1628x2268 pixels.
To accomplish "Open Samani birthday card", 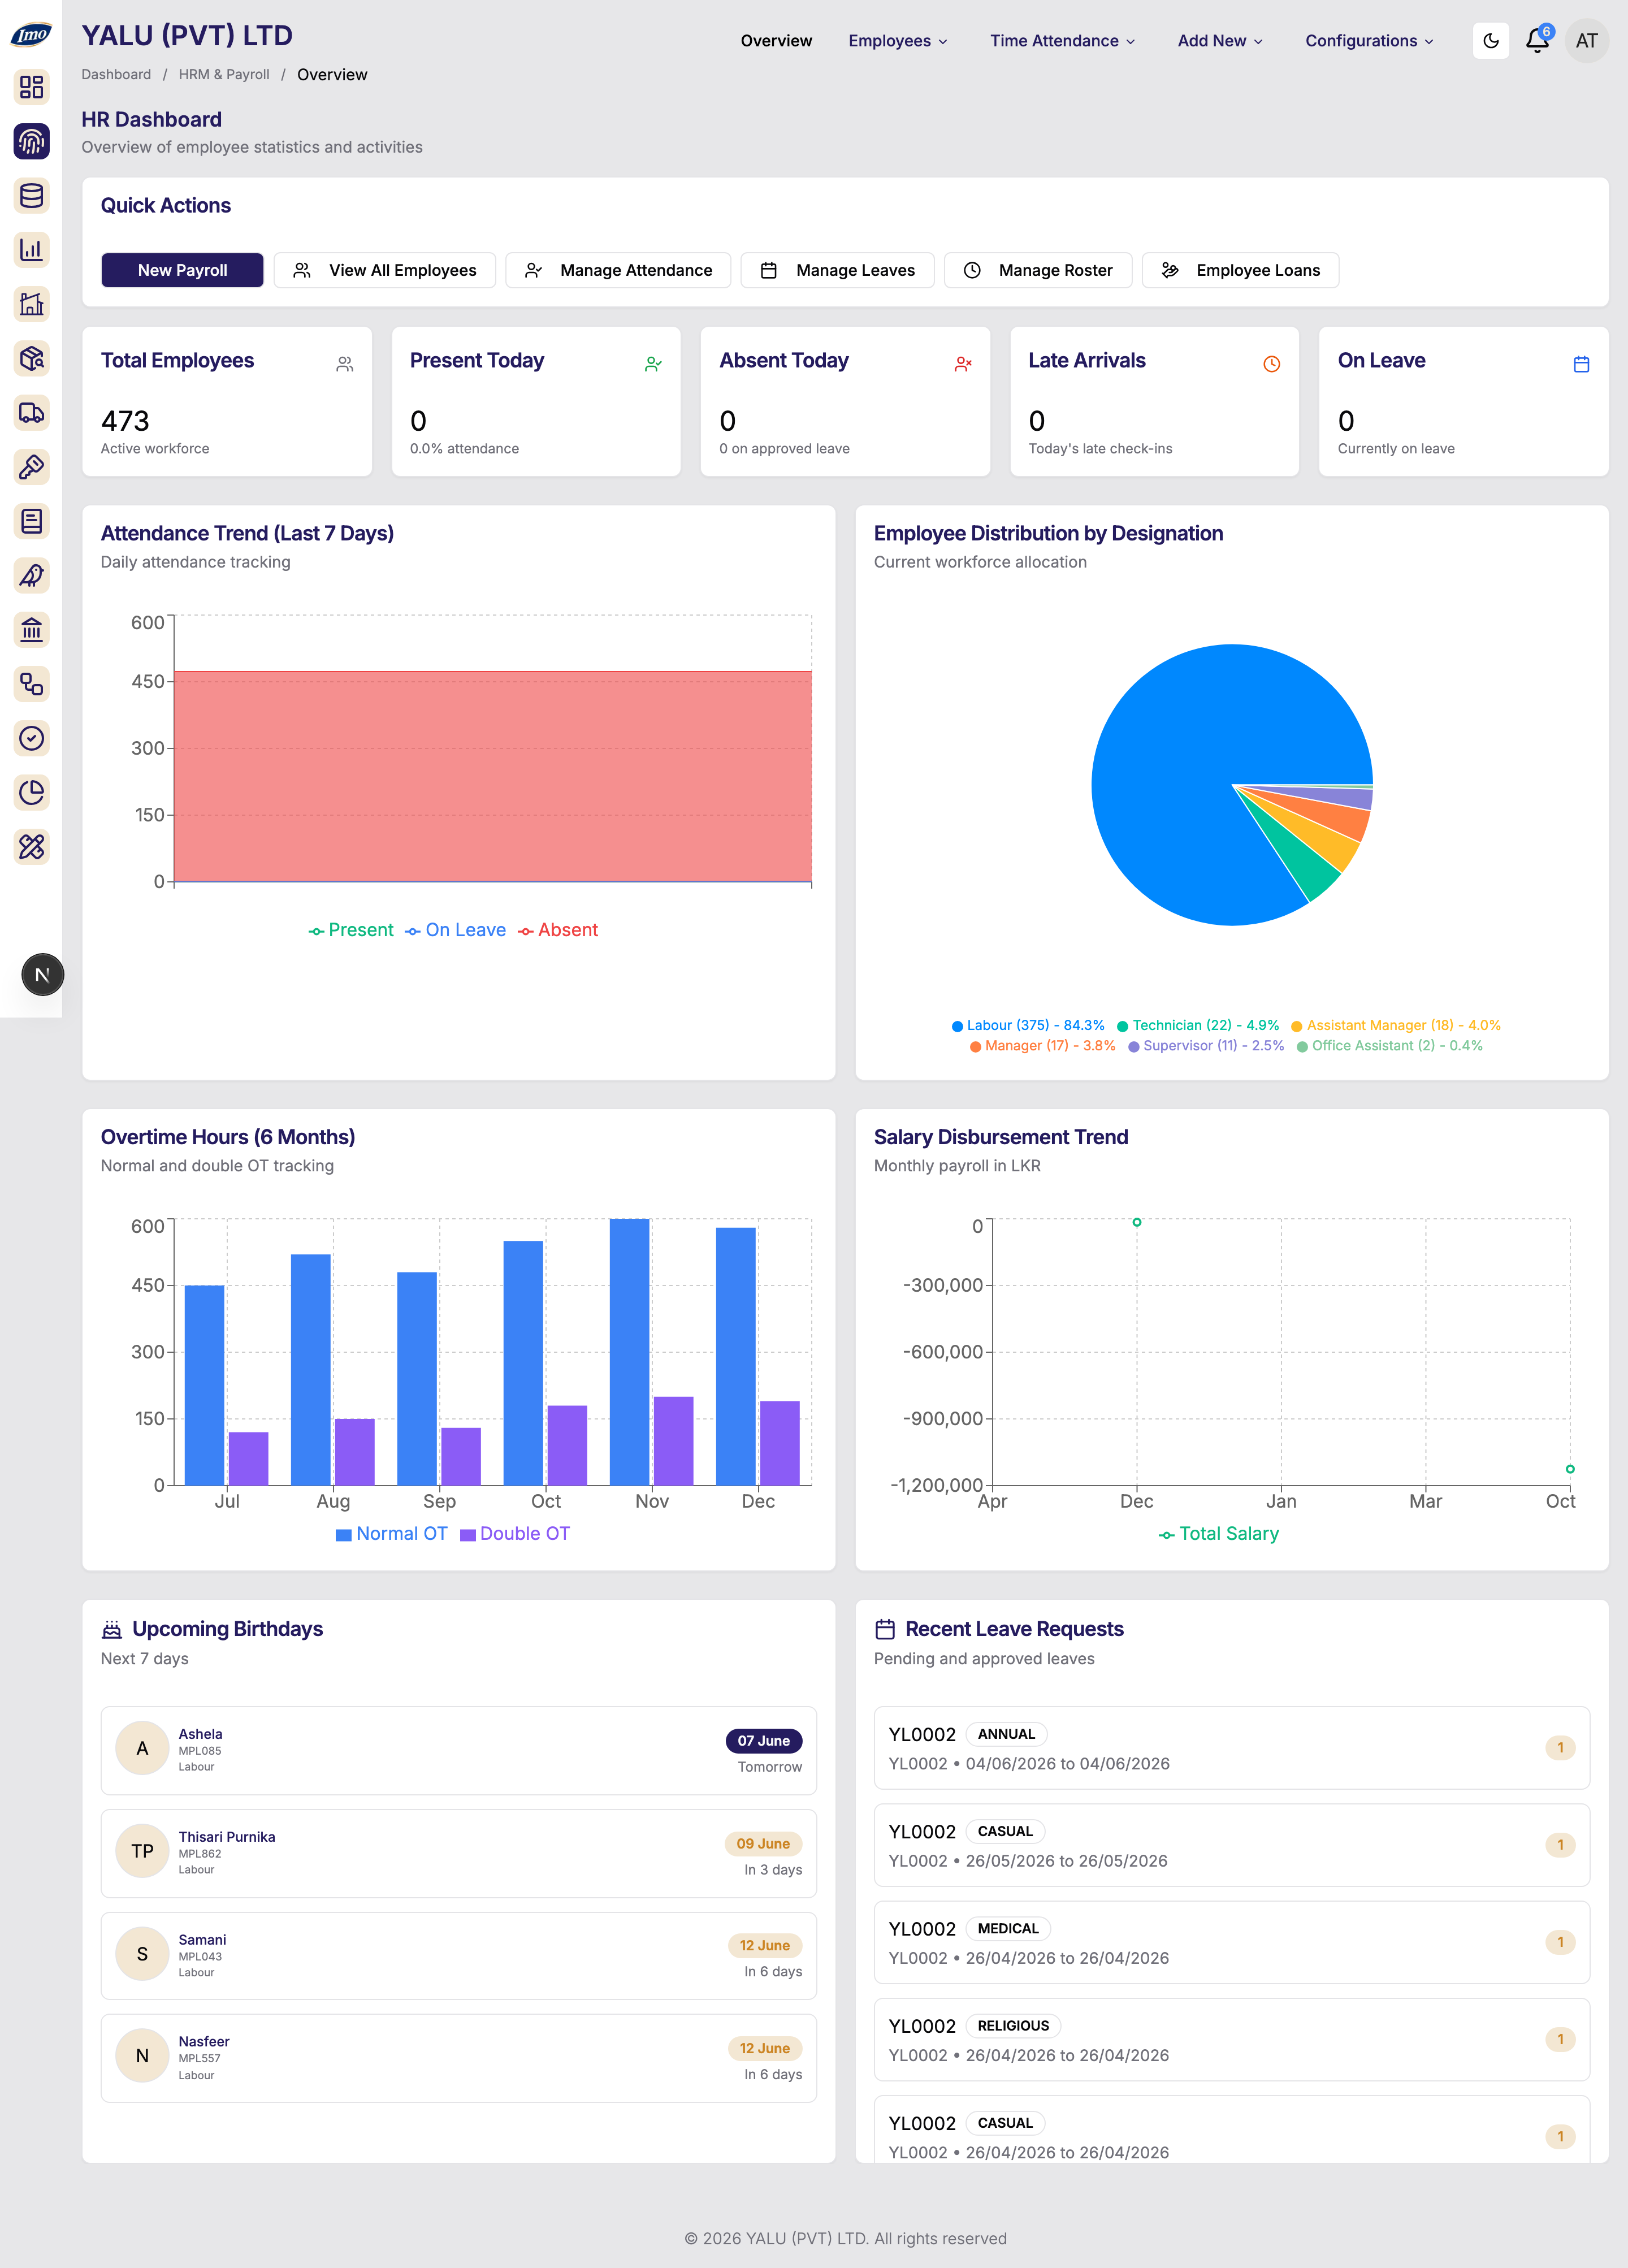I will tap(459, 1956).
